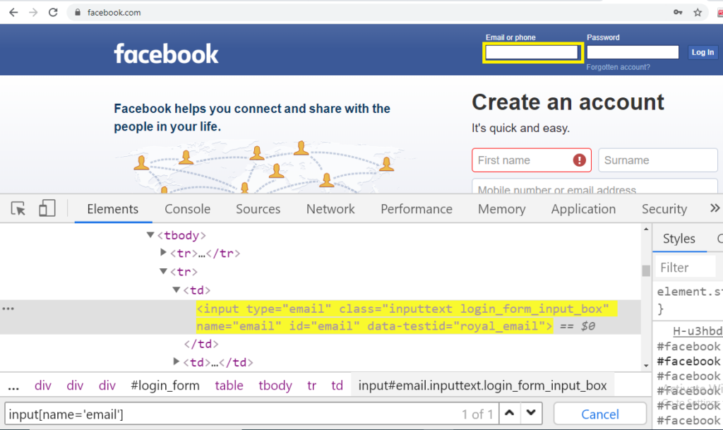Open the Performance tab
The height and width of the screenshot is (430, 723).
[417, 209]
